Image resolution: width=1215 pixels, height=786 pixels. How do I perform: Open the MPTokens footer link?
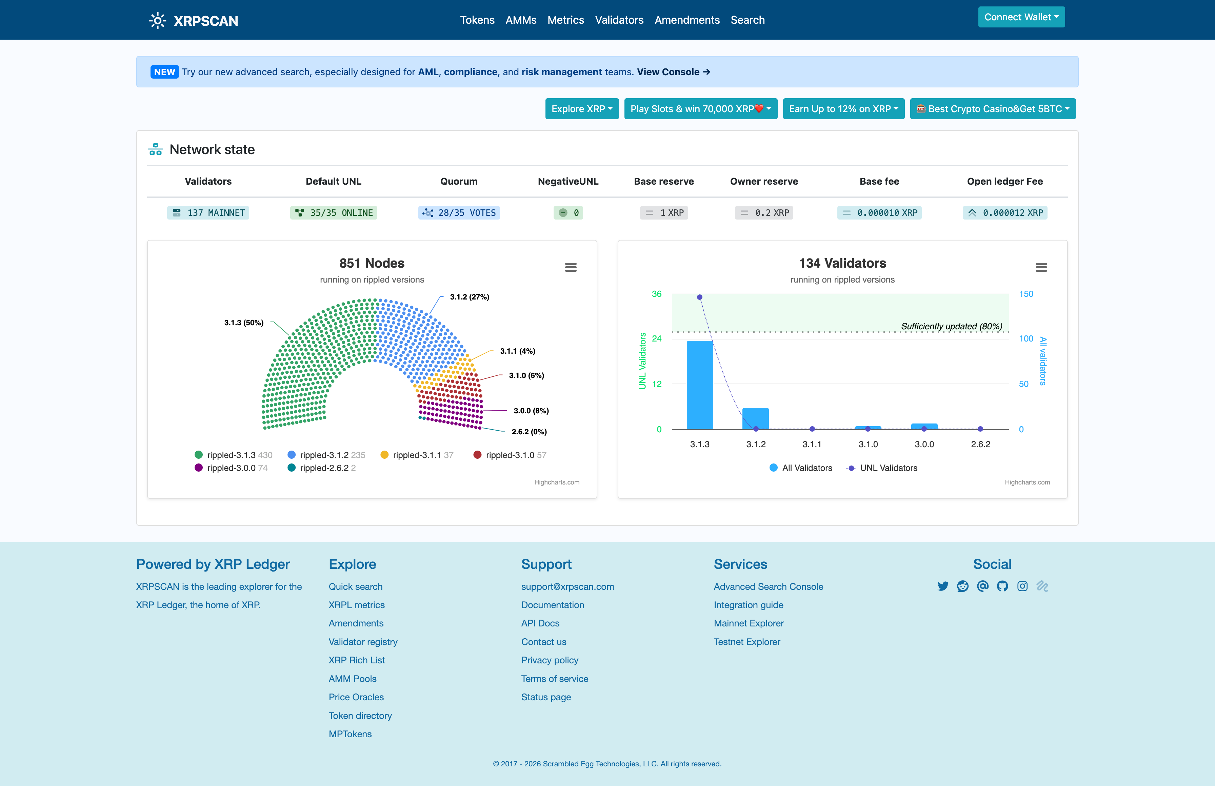click(x=350, y=734)
